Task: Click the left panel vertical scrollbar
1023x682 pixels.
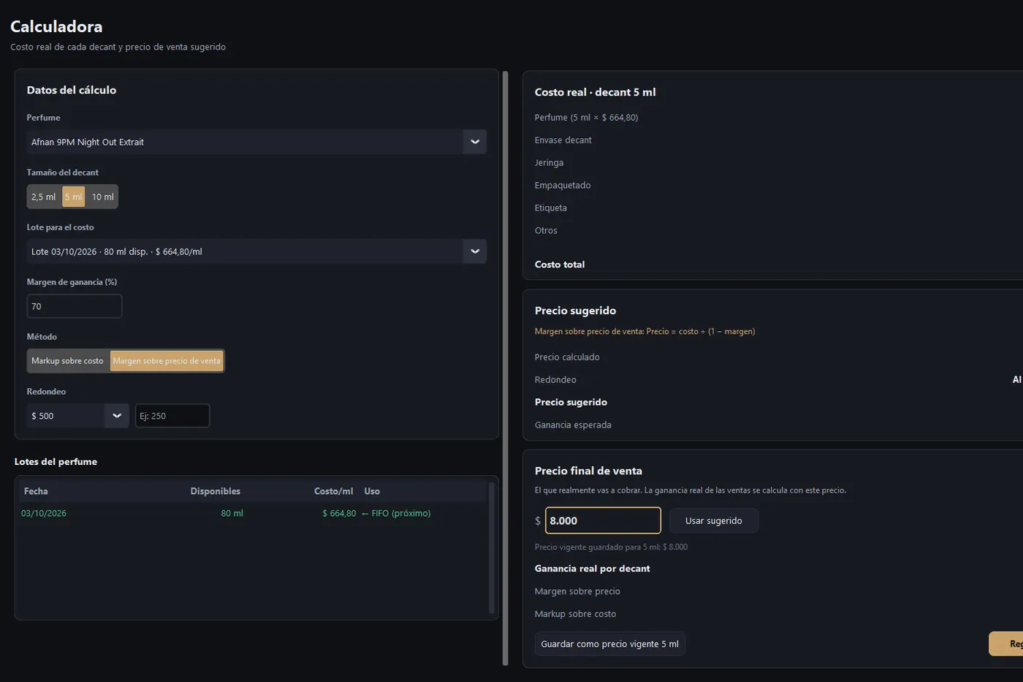Action: pyautogui.click(x=506, y=368)
